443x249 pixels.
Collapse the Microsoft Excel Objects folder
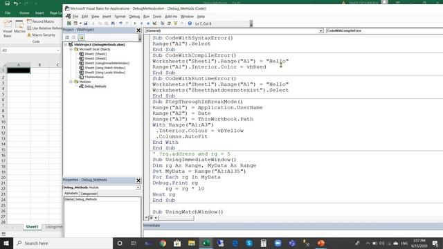71,49
